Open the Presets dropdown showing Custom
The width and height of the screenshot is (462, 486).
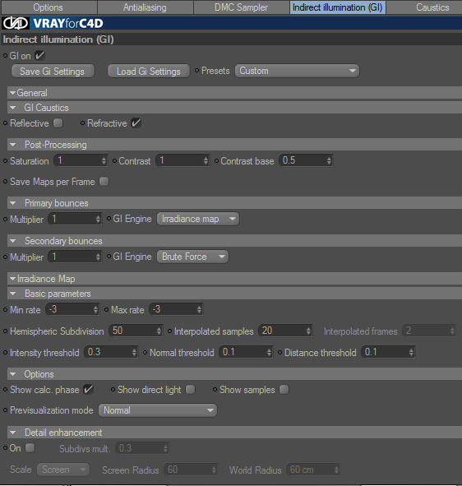coord(297,71)
